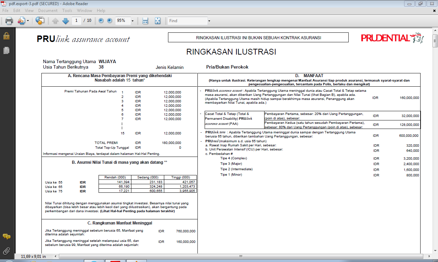Click the 95% zoom value field

pyautogui.click(x=123, y=20)
